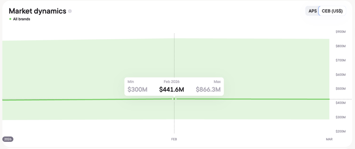This screenshot has width=355, height=149.
Task: Switch the metric to APS
Action: click(x=312, y=11)
